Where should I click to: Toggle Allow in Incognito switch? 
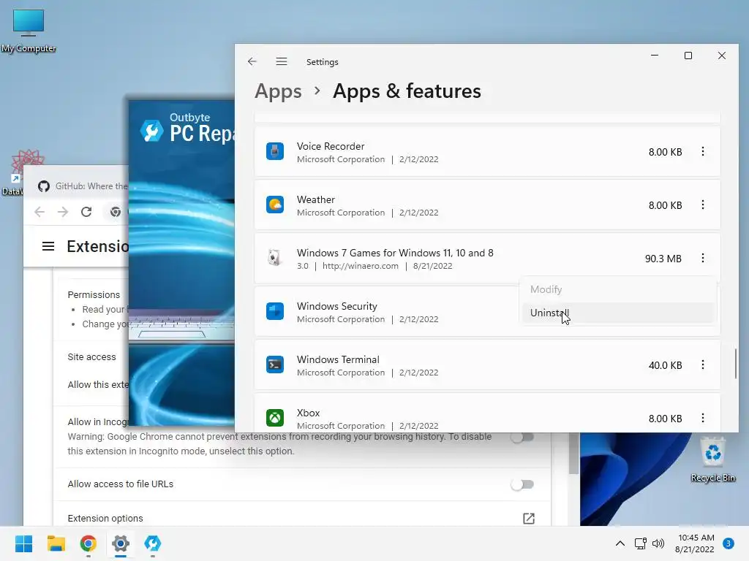[522, 438]
